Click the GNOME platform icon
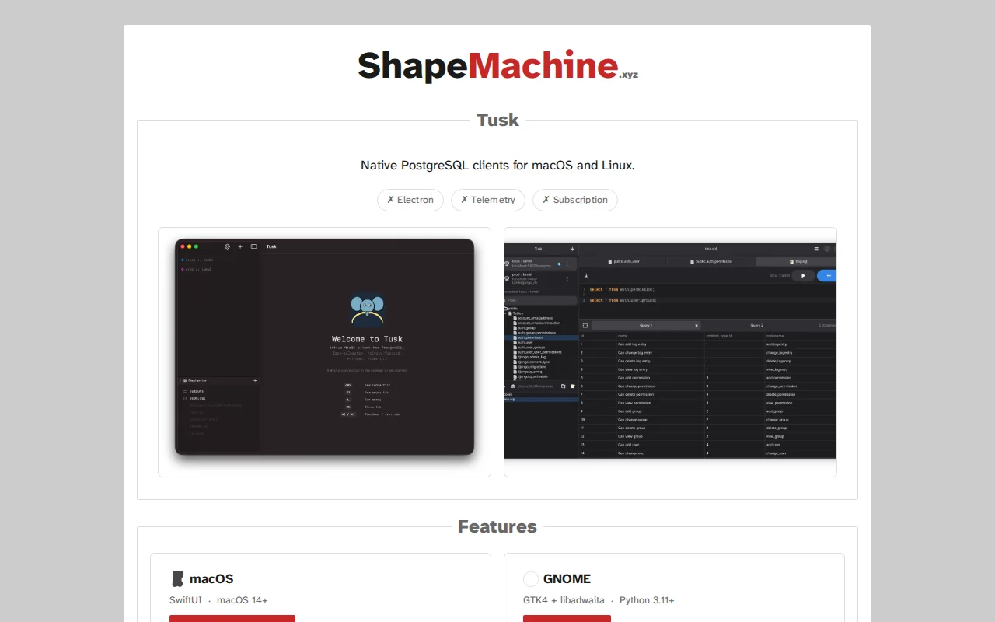The width and height of the screenshot is (995, 622). 531,579
